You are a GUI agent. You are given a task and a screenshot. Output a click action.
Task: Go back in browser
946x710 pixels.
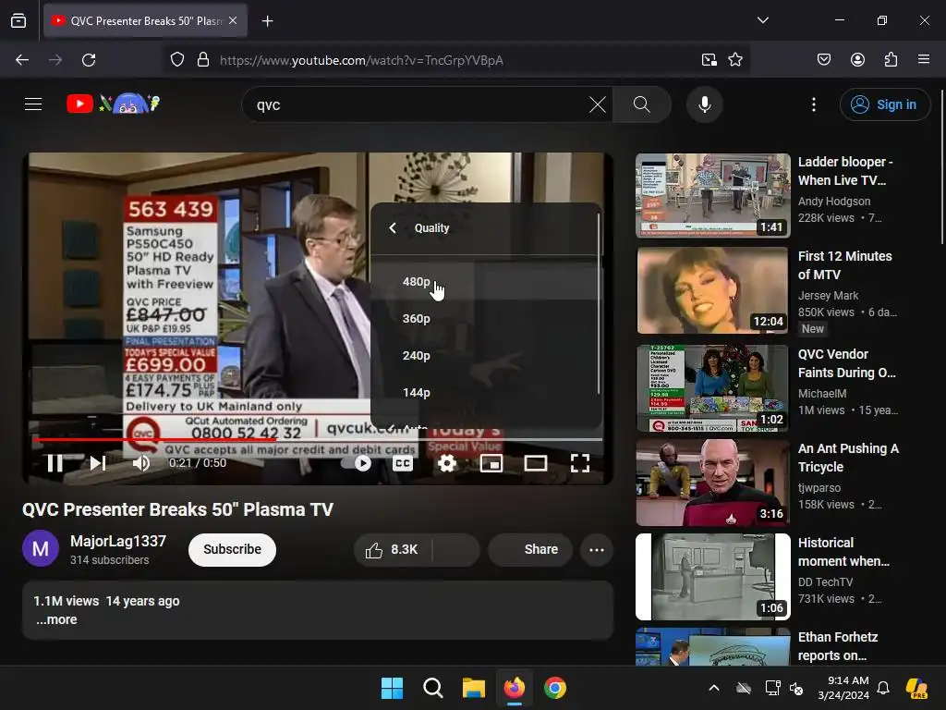tap(22, 60)
